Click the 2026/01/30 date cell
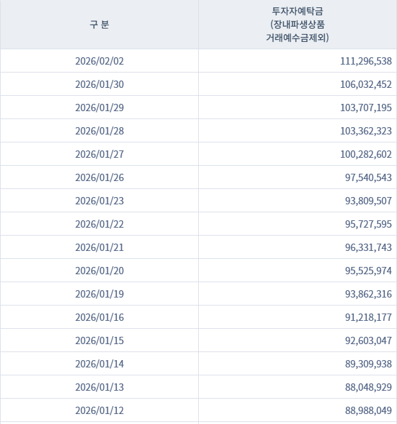Image resolution: width=397 pixels, height=424 pixels. 99,84
